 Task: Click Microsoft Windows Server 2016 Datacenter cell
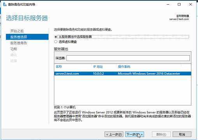(x=149, y=73)
